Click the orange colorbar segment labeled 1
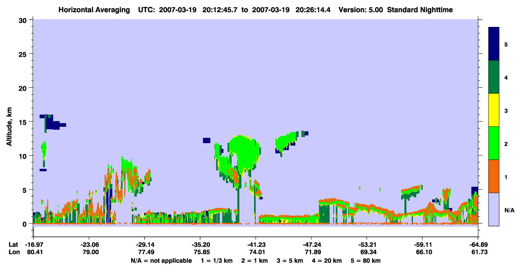Screen dimensions: 531x272 (x=494, y=176)
